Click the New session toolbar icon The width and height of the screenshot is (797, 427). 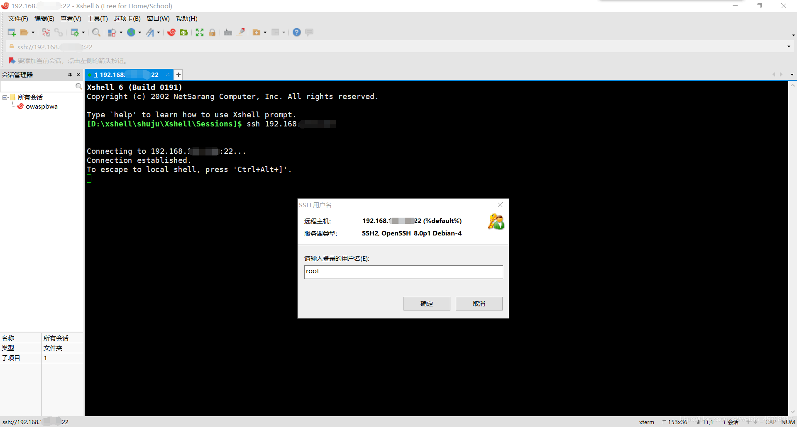tap(12, 32)
